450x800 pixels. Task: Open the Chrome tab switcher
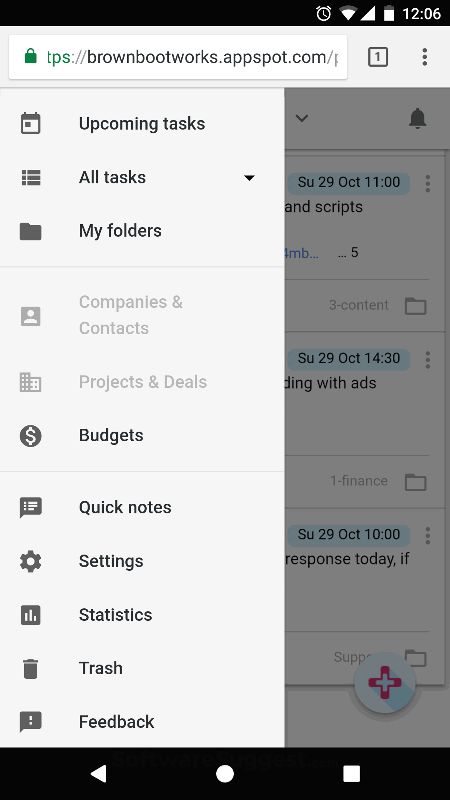(378, 57)
